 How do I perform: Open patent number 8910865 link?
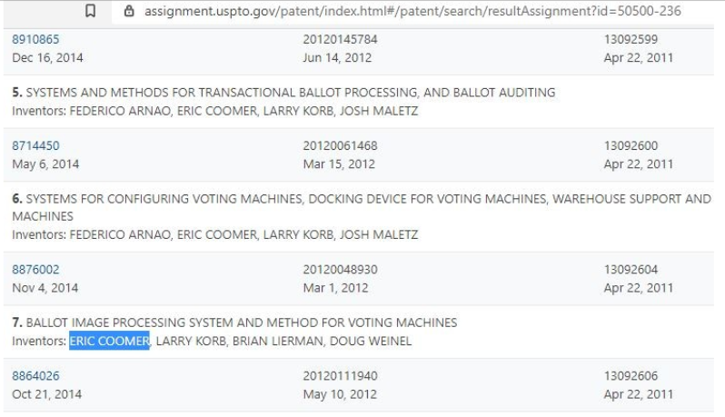36,39
